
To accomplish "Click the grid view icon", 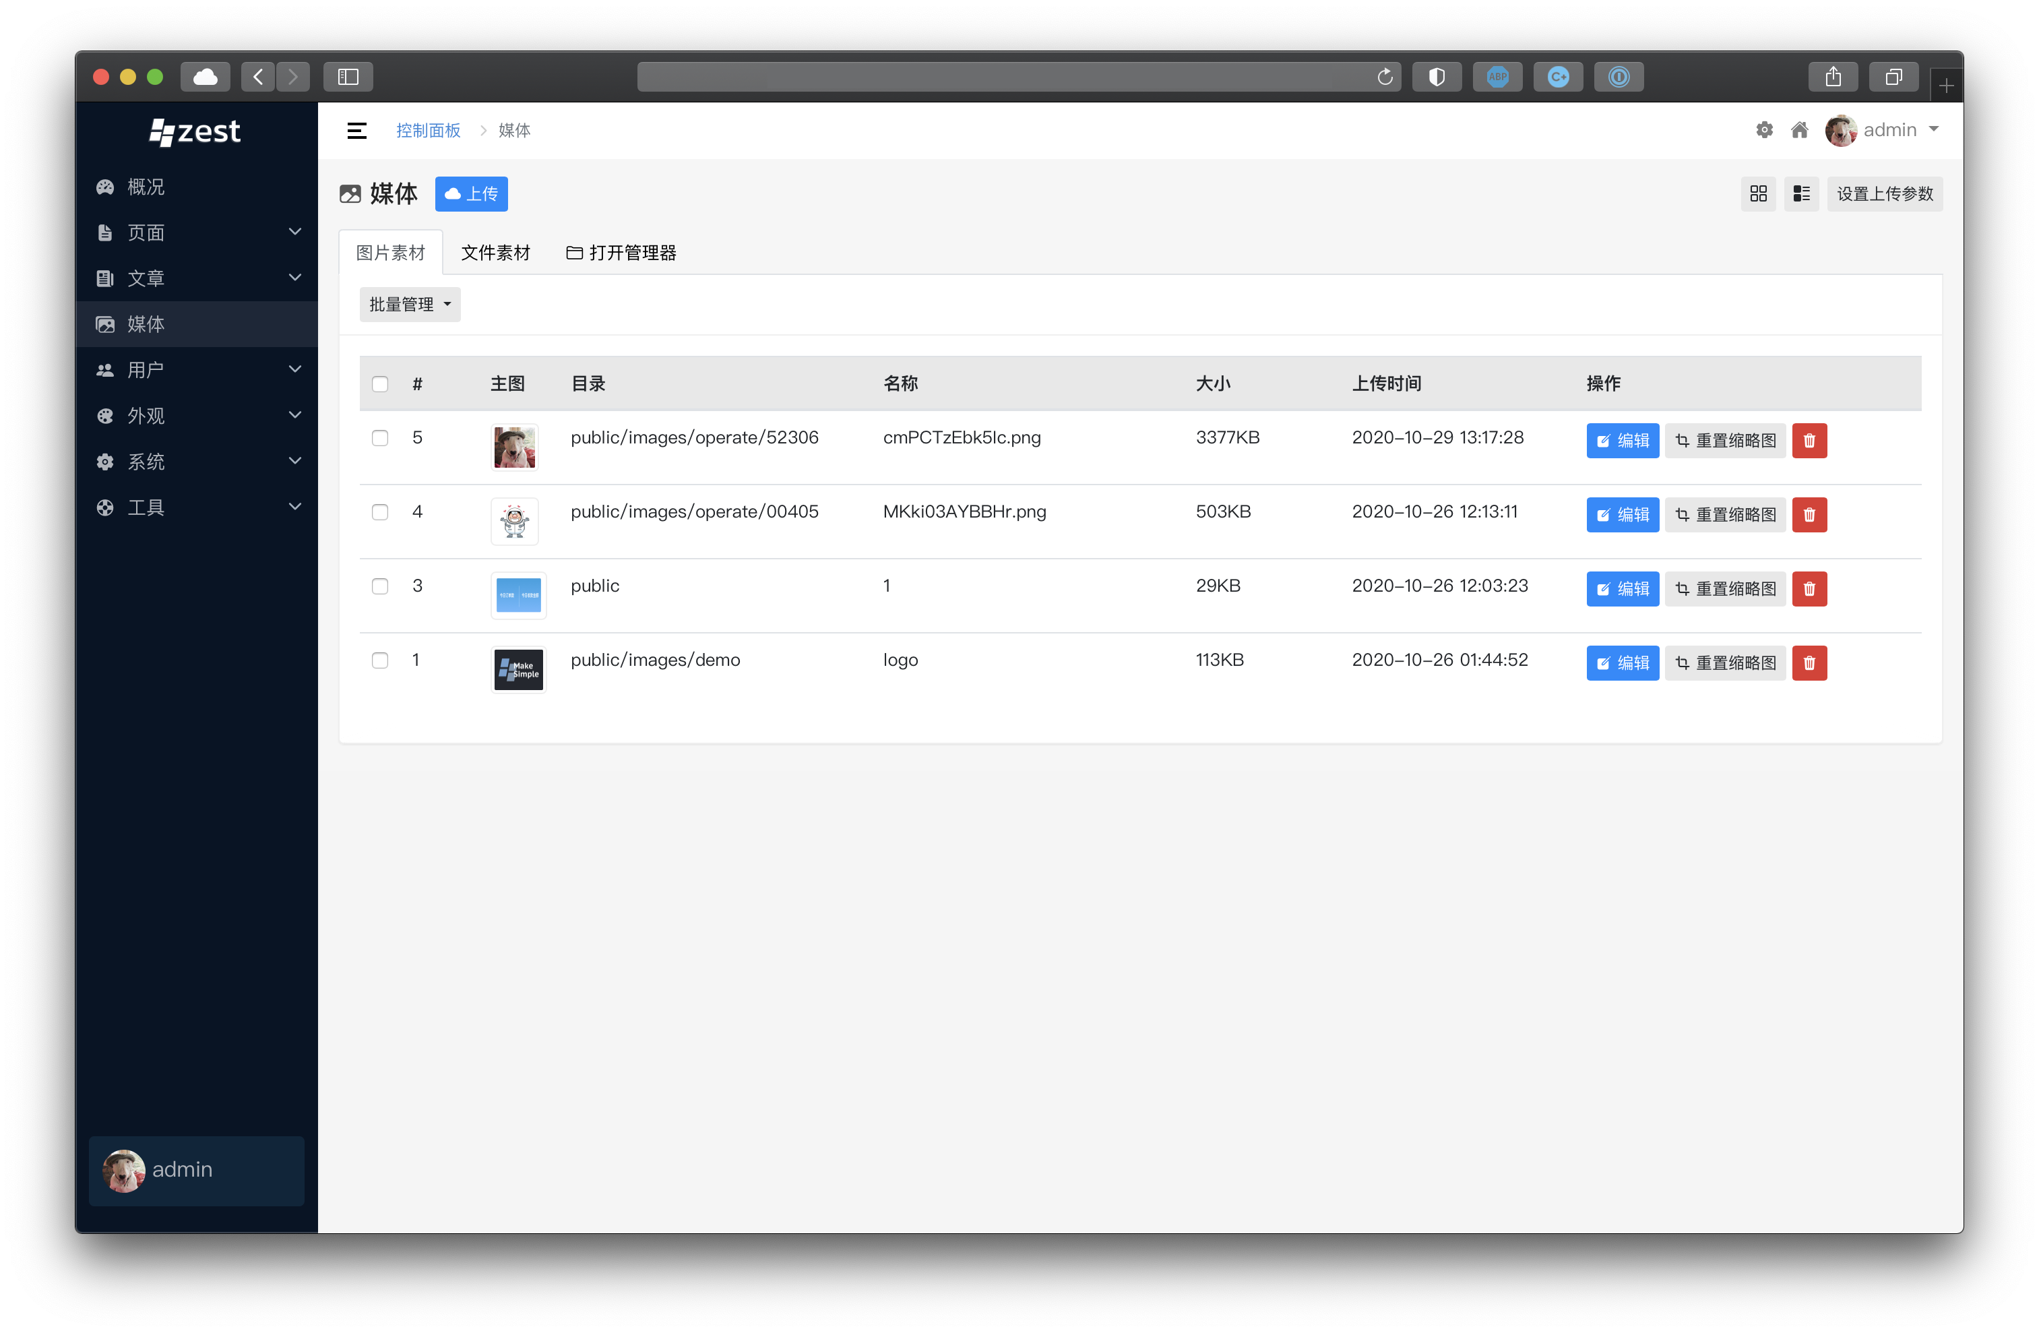I will (1758, 193).
